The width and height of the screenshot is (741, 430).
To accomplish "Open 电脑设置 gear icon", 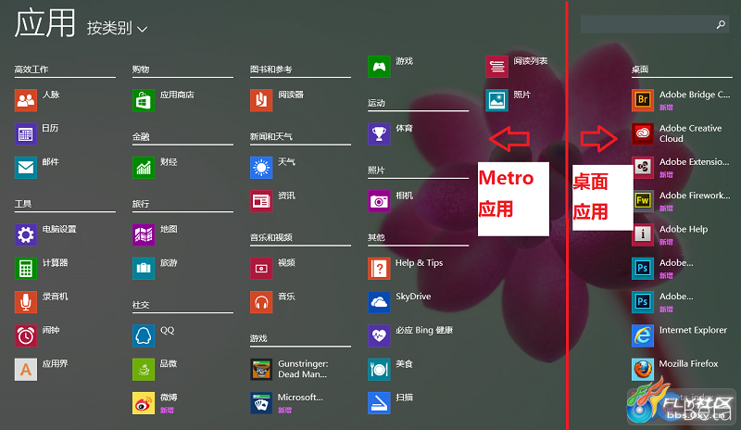I will 26,234.
